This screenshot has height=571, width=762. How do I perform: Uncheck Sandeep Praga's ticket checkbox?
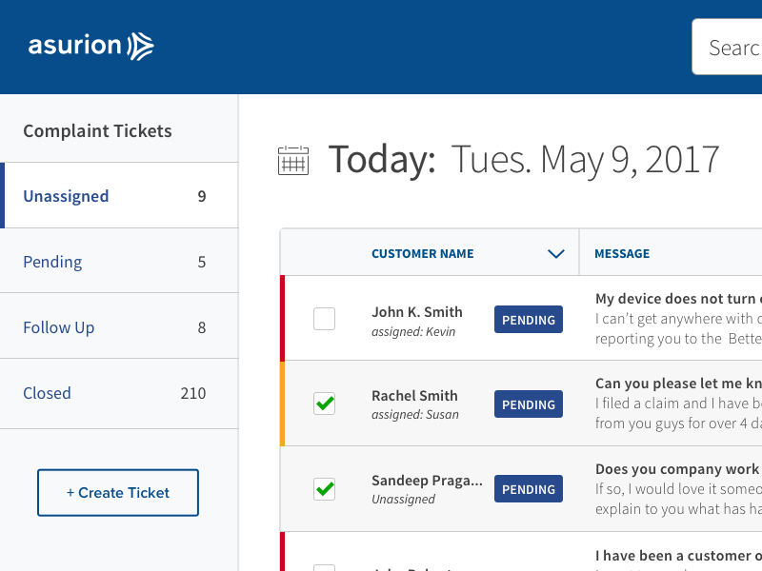click(324, 488)
